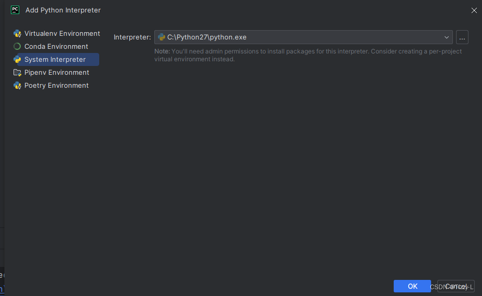Click the PyCharm logo in title bar
Screen dimensions: 482x296
[x=15, y=10]
